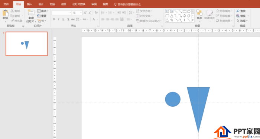
Task: Click the New Slide icon
Action: tap(31, 13)
